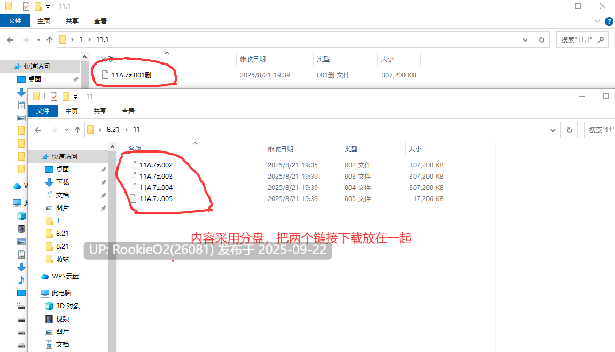Open 3D 对象 in sidebar
Image resolution: width=615 pixels, height=352 pixels.
67,306
